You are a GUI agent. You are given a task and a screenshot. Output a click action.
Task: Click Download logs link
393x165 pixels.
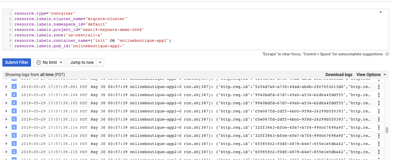coord(339,75)
